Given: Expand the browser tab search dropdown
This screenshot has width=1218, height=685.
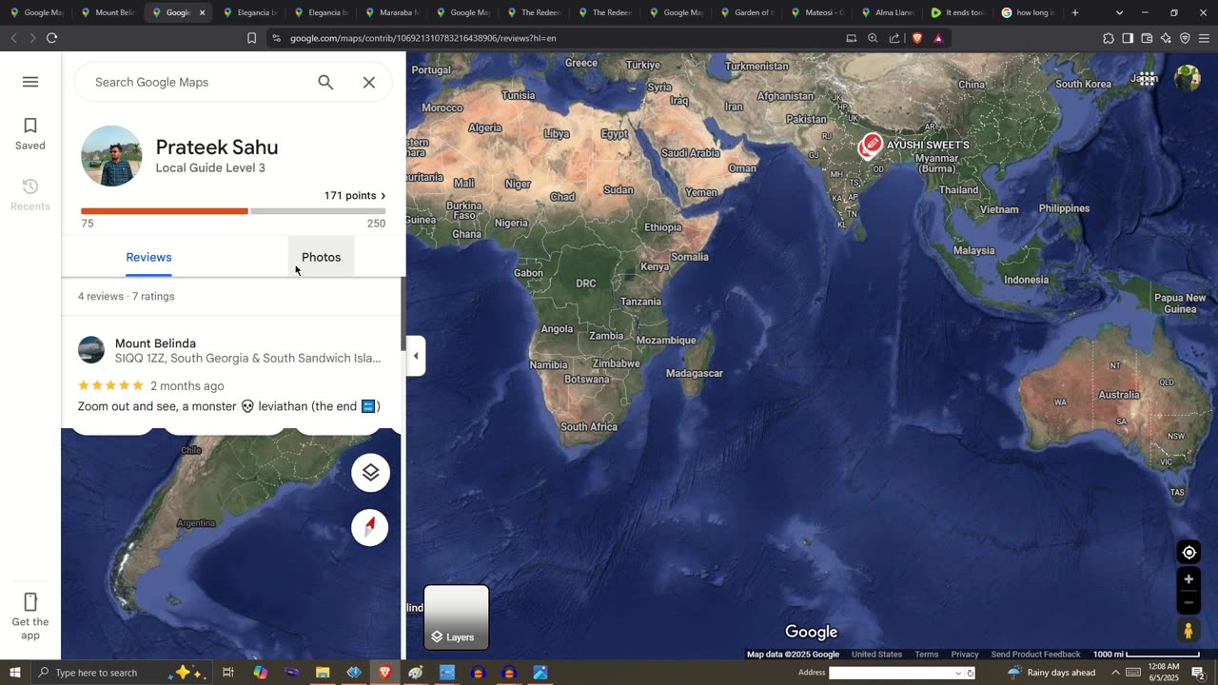Looking at the screenshot, I should tap(1119, 12).
